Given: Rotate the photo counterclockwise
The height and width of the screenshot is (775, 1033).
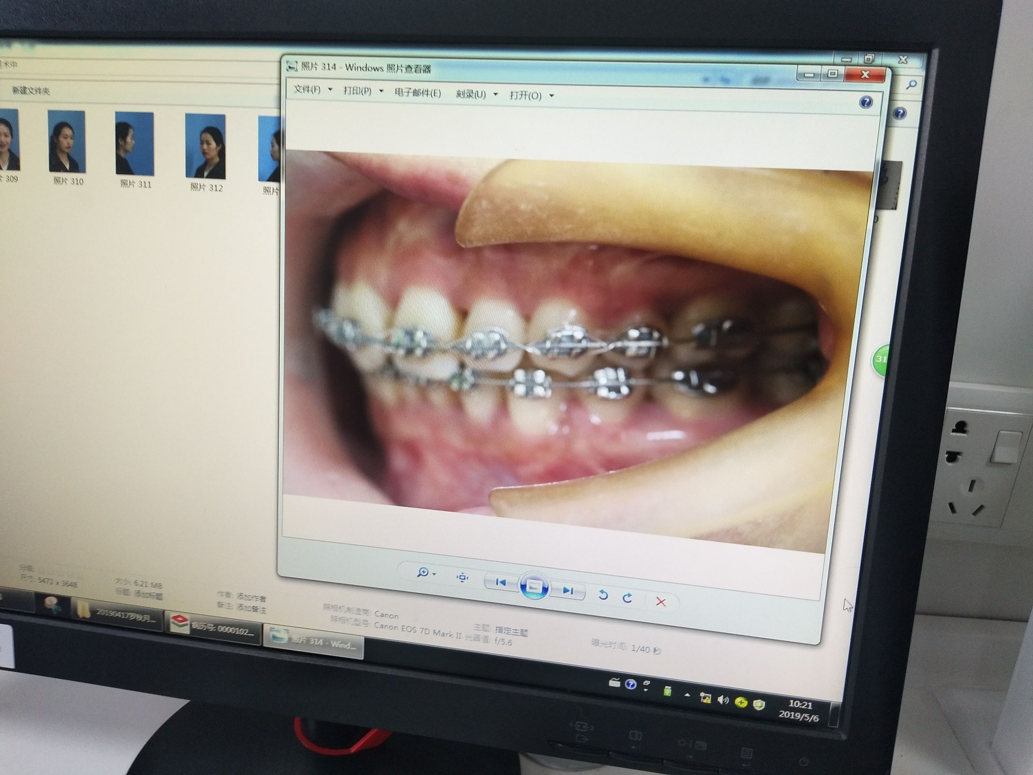Looking at the screenshot, I should pyautogui.click(x=603, y=595).
